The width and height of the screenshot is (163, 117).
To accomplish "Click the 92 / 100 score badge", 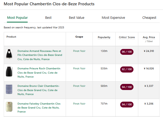I will [127, 69].
